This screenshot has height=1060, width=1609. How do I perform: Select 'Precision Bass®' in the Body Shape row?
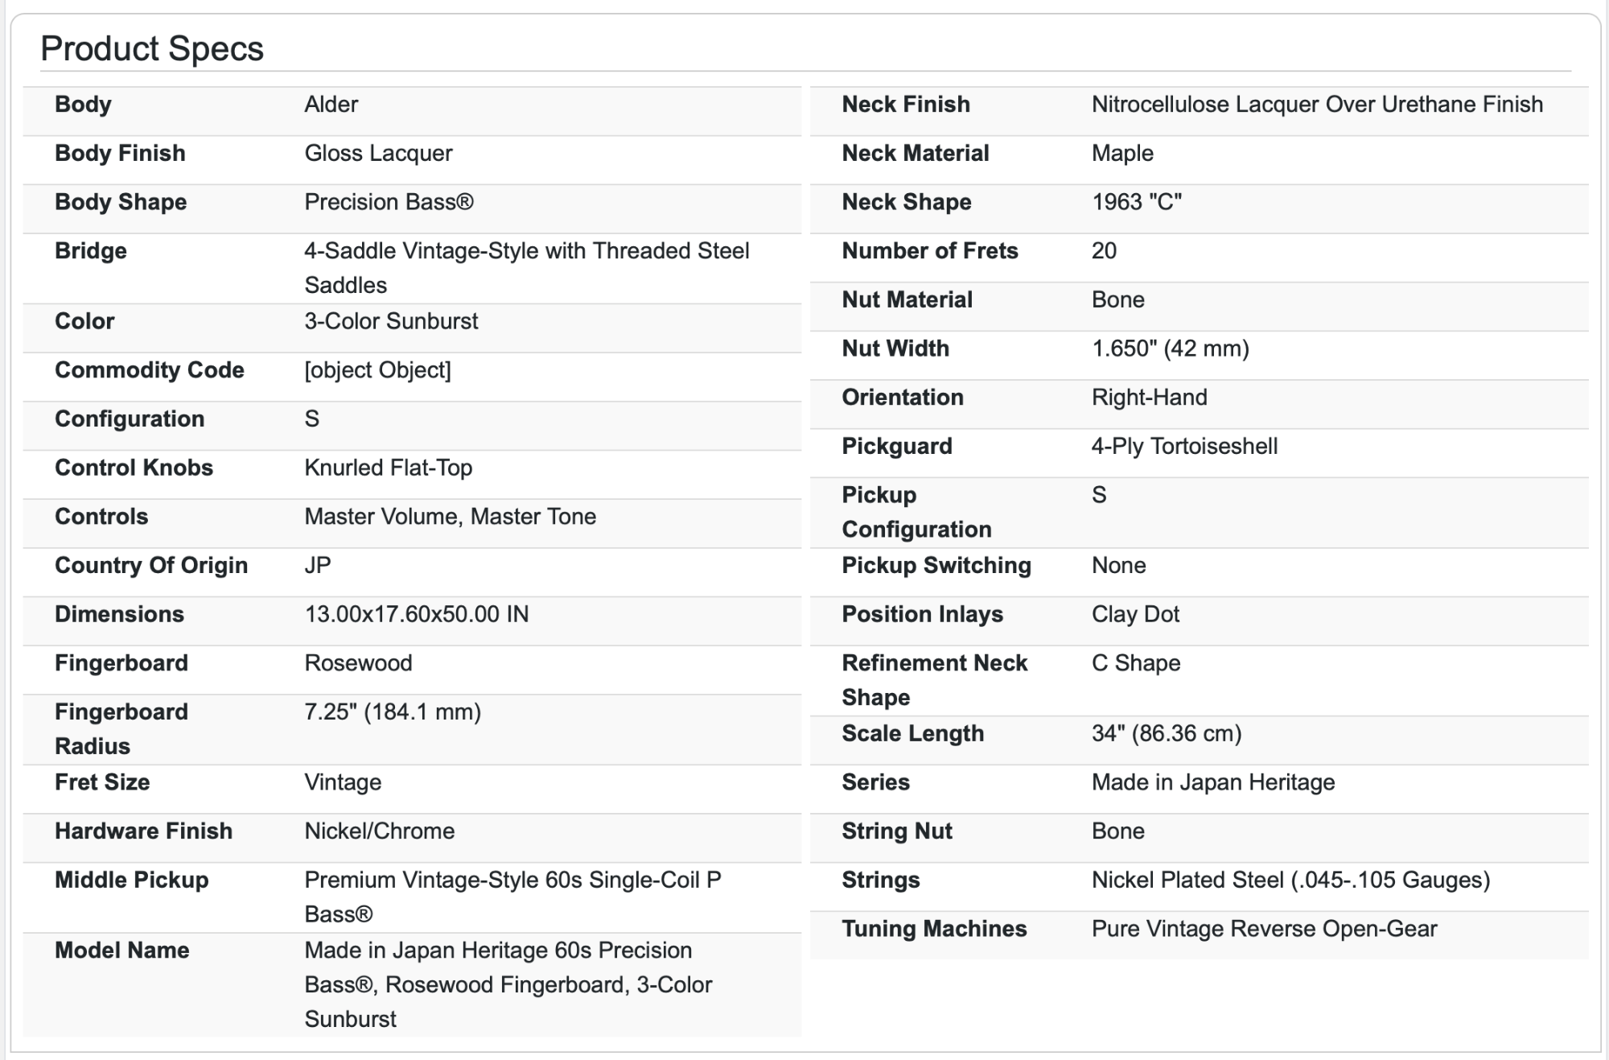coord(389,202)
